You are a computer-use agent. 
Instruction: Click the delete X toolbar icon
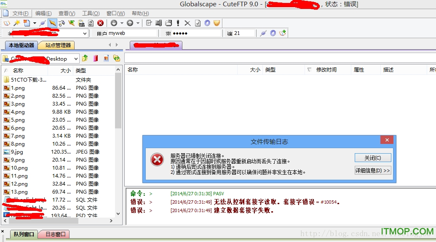187,23
